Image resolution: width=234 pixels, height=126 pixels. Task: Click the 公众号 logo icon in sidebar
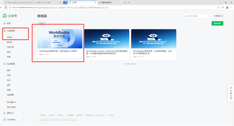(x=5, y=16)
